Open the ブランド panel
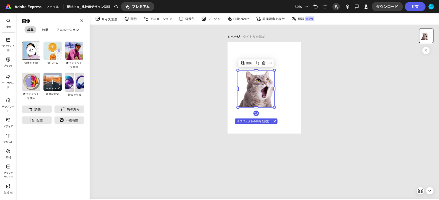 8,62
